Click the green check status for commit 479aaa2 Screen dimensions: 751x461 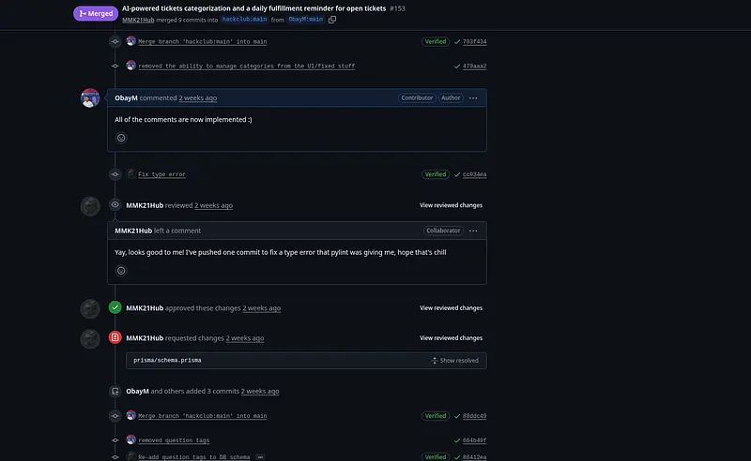pyautogui.click(x=456, y=67)
